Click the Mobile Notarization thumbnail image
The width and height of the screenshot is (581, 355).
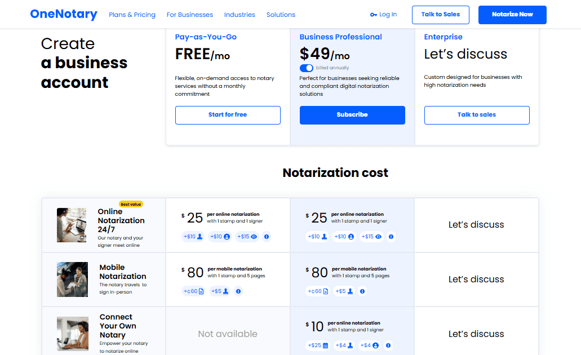[x=72, y=279]
